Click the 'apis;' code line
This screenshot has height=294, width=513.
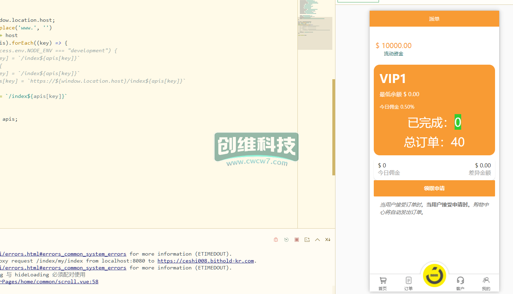[x=10, y=119]
